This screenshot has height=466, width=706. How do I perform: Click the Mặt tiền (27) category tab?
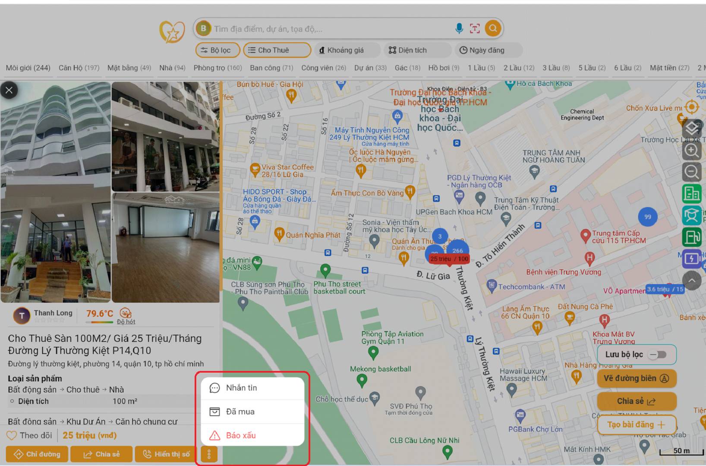[670, 68]
